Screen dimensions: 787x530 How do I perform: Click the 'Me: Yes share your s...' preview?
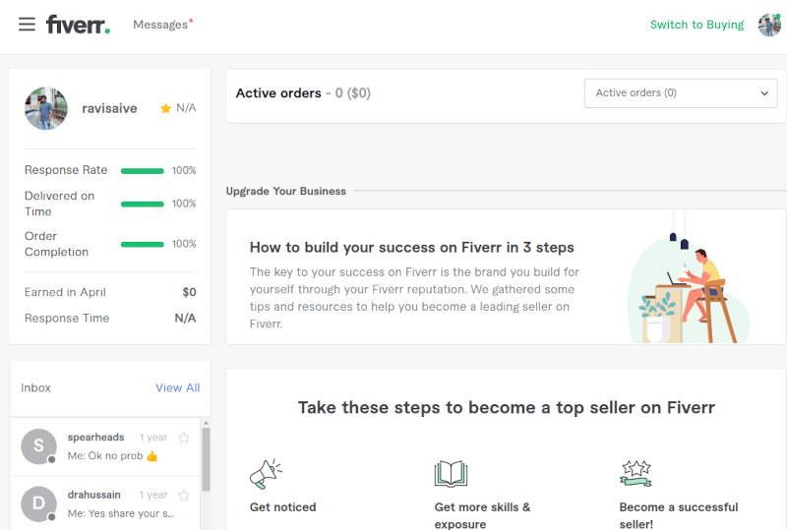[x=121, y=513]
